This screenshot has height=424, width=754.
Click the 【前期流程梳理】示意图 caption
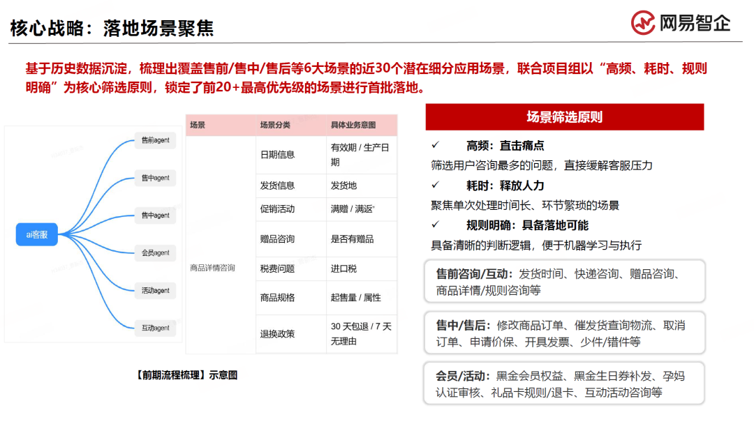(x=186, y=375)
